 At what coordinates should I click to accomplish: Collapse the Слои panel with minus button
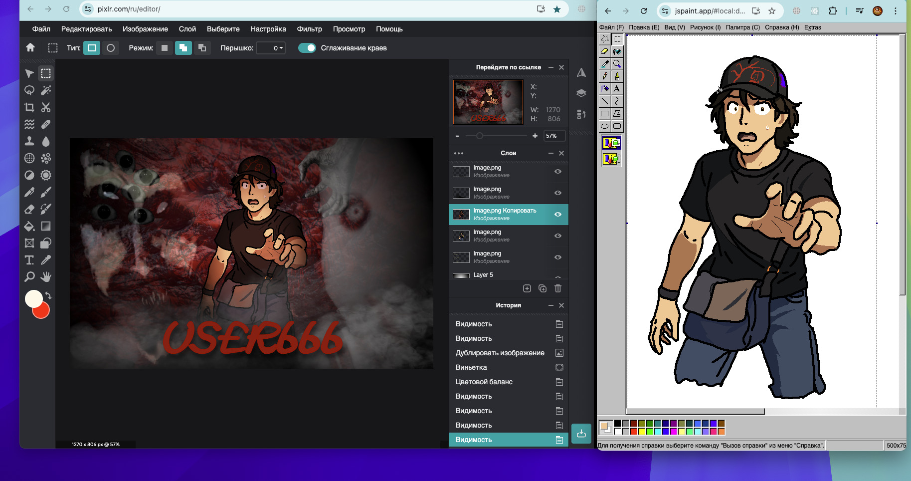click(x=551, y=153)
